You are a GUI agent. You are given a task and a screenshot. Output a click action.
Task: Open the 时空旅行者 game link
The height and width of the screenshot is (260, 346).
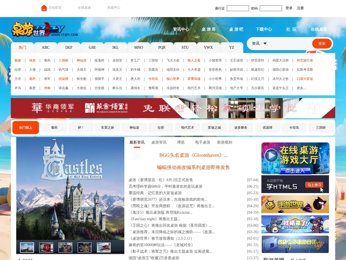tap(305, 60)
